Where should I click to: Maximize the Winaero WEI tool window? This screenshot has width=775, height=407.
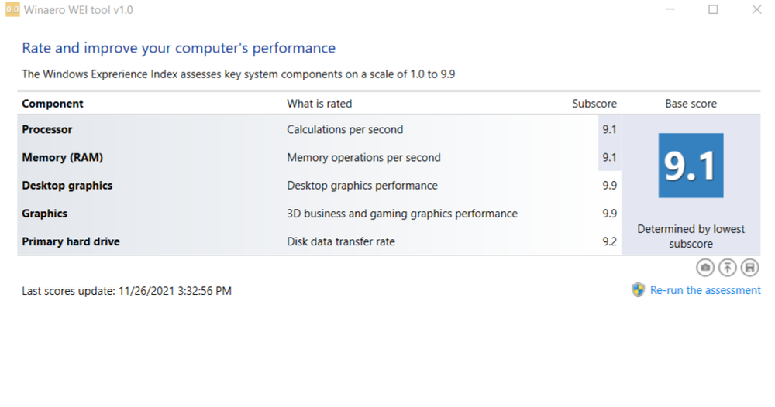(713, 10)
